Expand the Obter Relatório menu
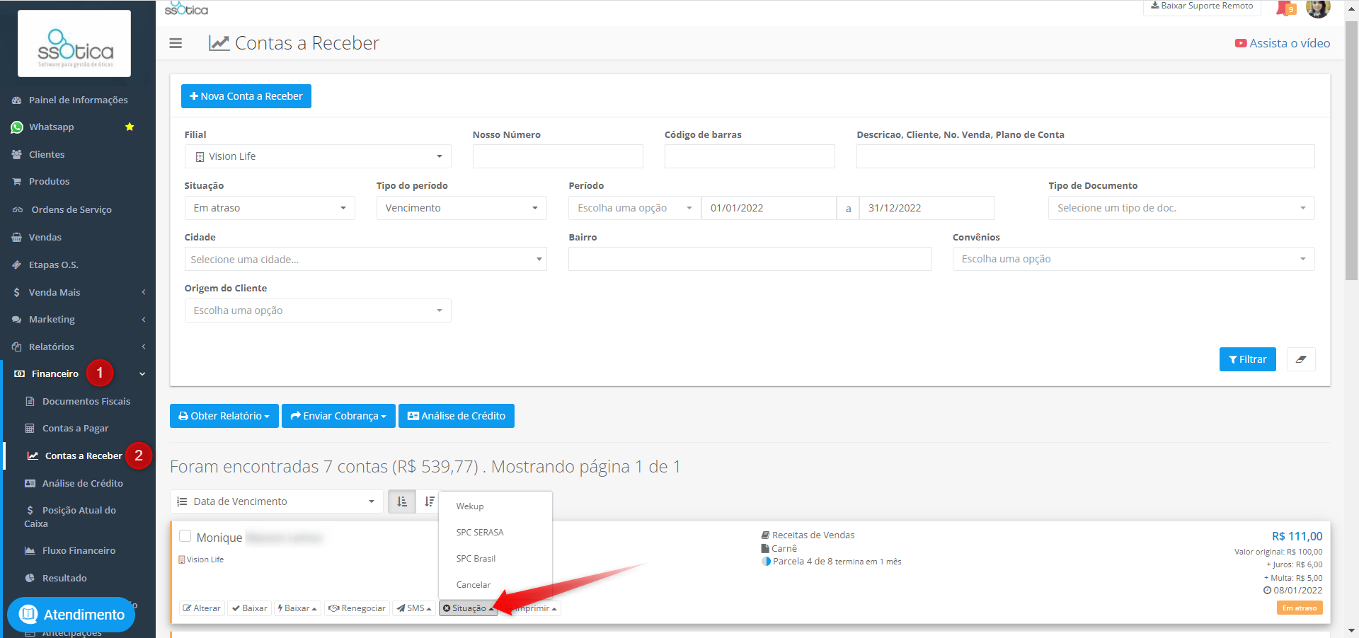Image resolution: width=1359 pixels, height=638 pixels. coord(224,416)
